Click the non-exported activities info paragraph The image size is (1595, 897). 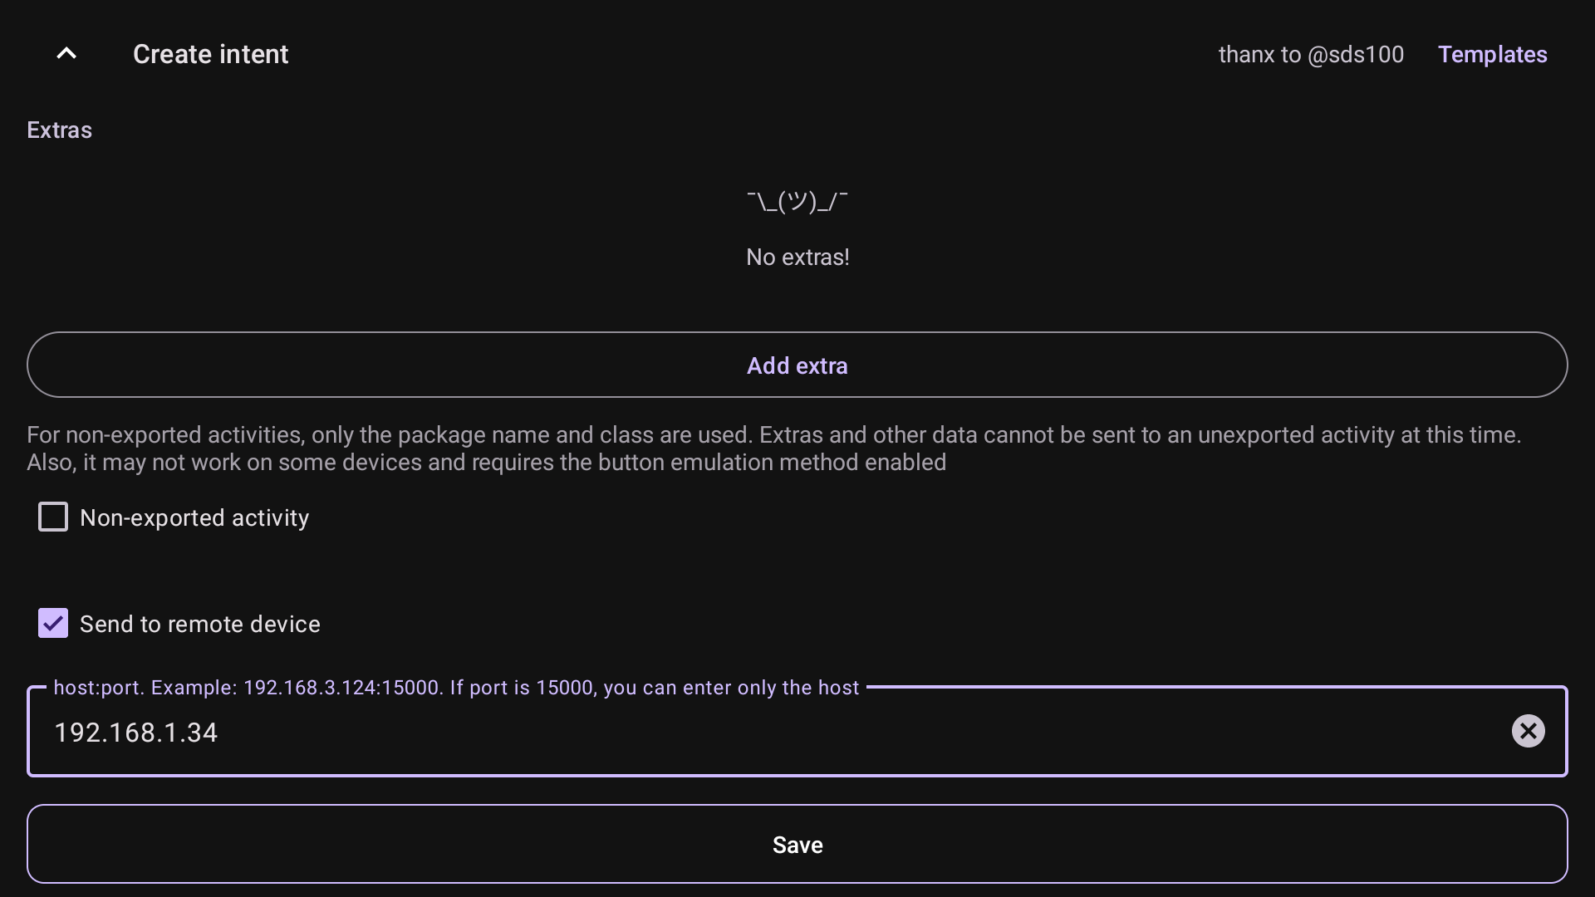tap(773, 448)
